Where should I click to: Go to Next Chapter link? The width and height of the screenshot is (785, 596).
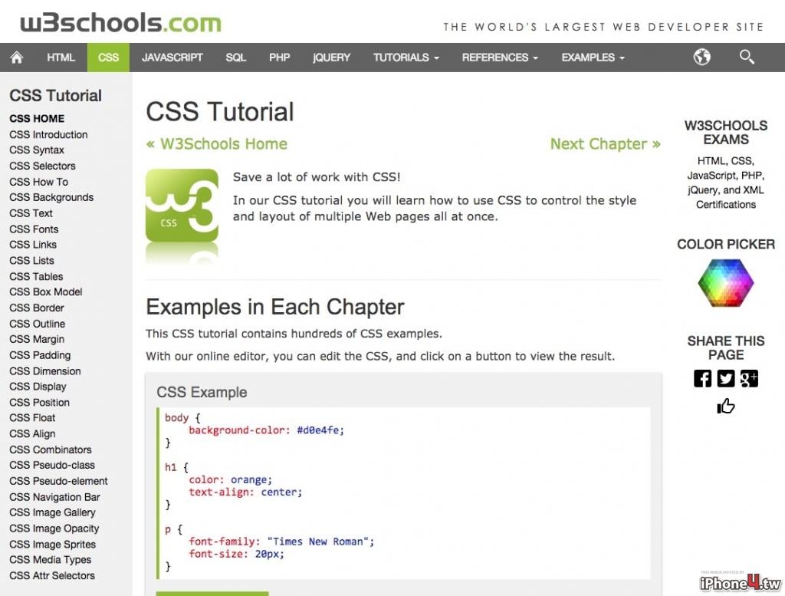pos(606,144)
